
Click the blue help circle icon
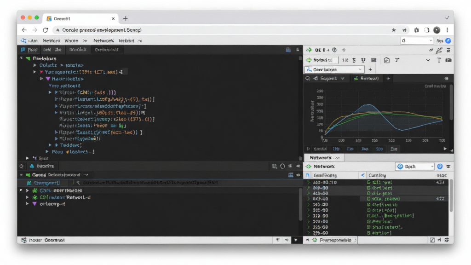click(448, 40)
